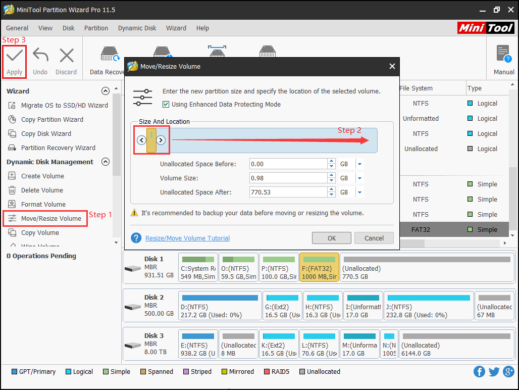Viewport: 519px width, 390px height.
Task: Select K:(Ext2) partition on Disk 3
Action: (x=279, y=345)
